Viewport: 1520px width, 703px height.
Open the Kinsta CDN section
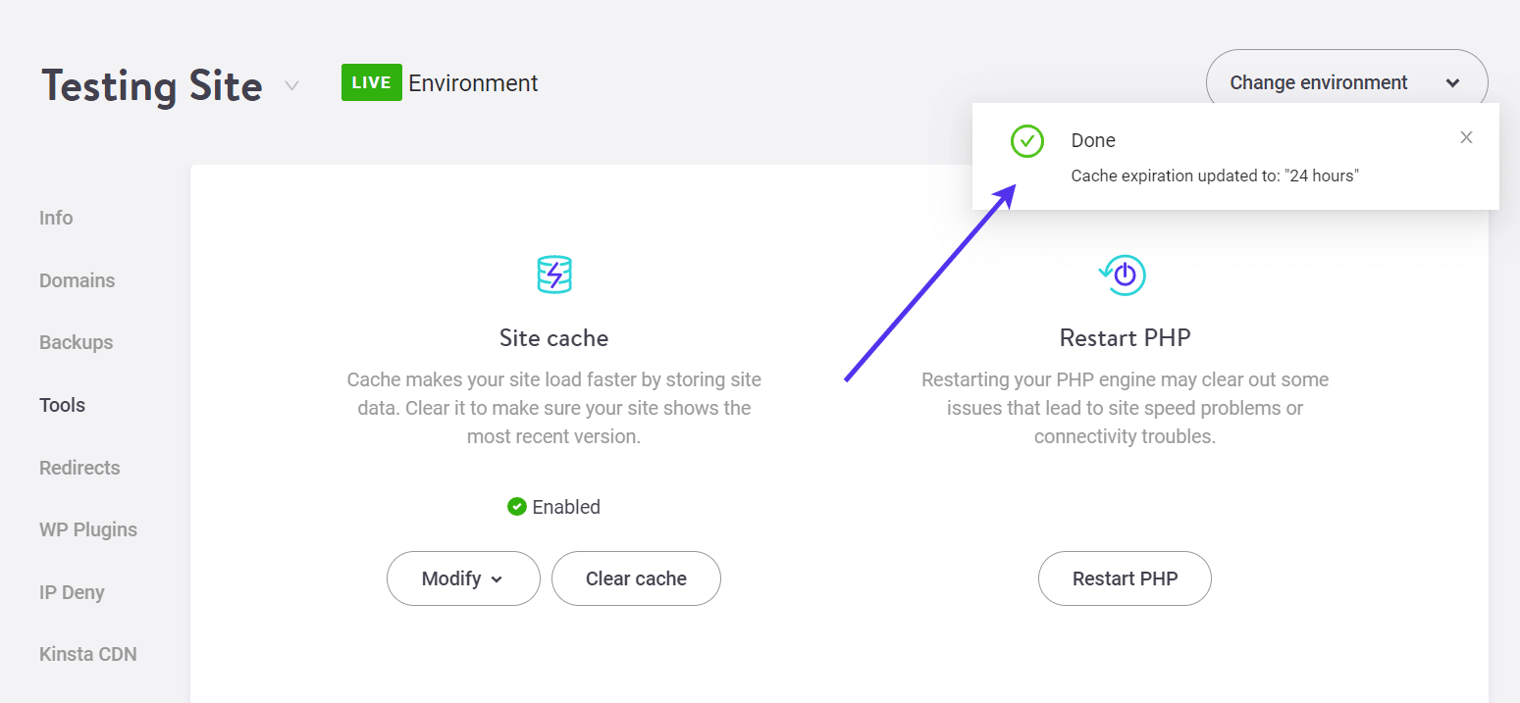point(87,653)
